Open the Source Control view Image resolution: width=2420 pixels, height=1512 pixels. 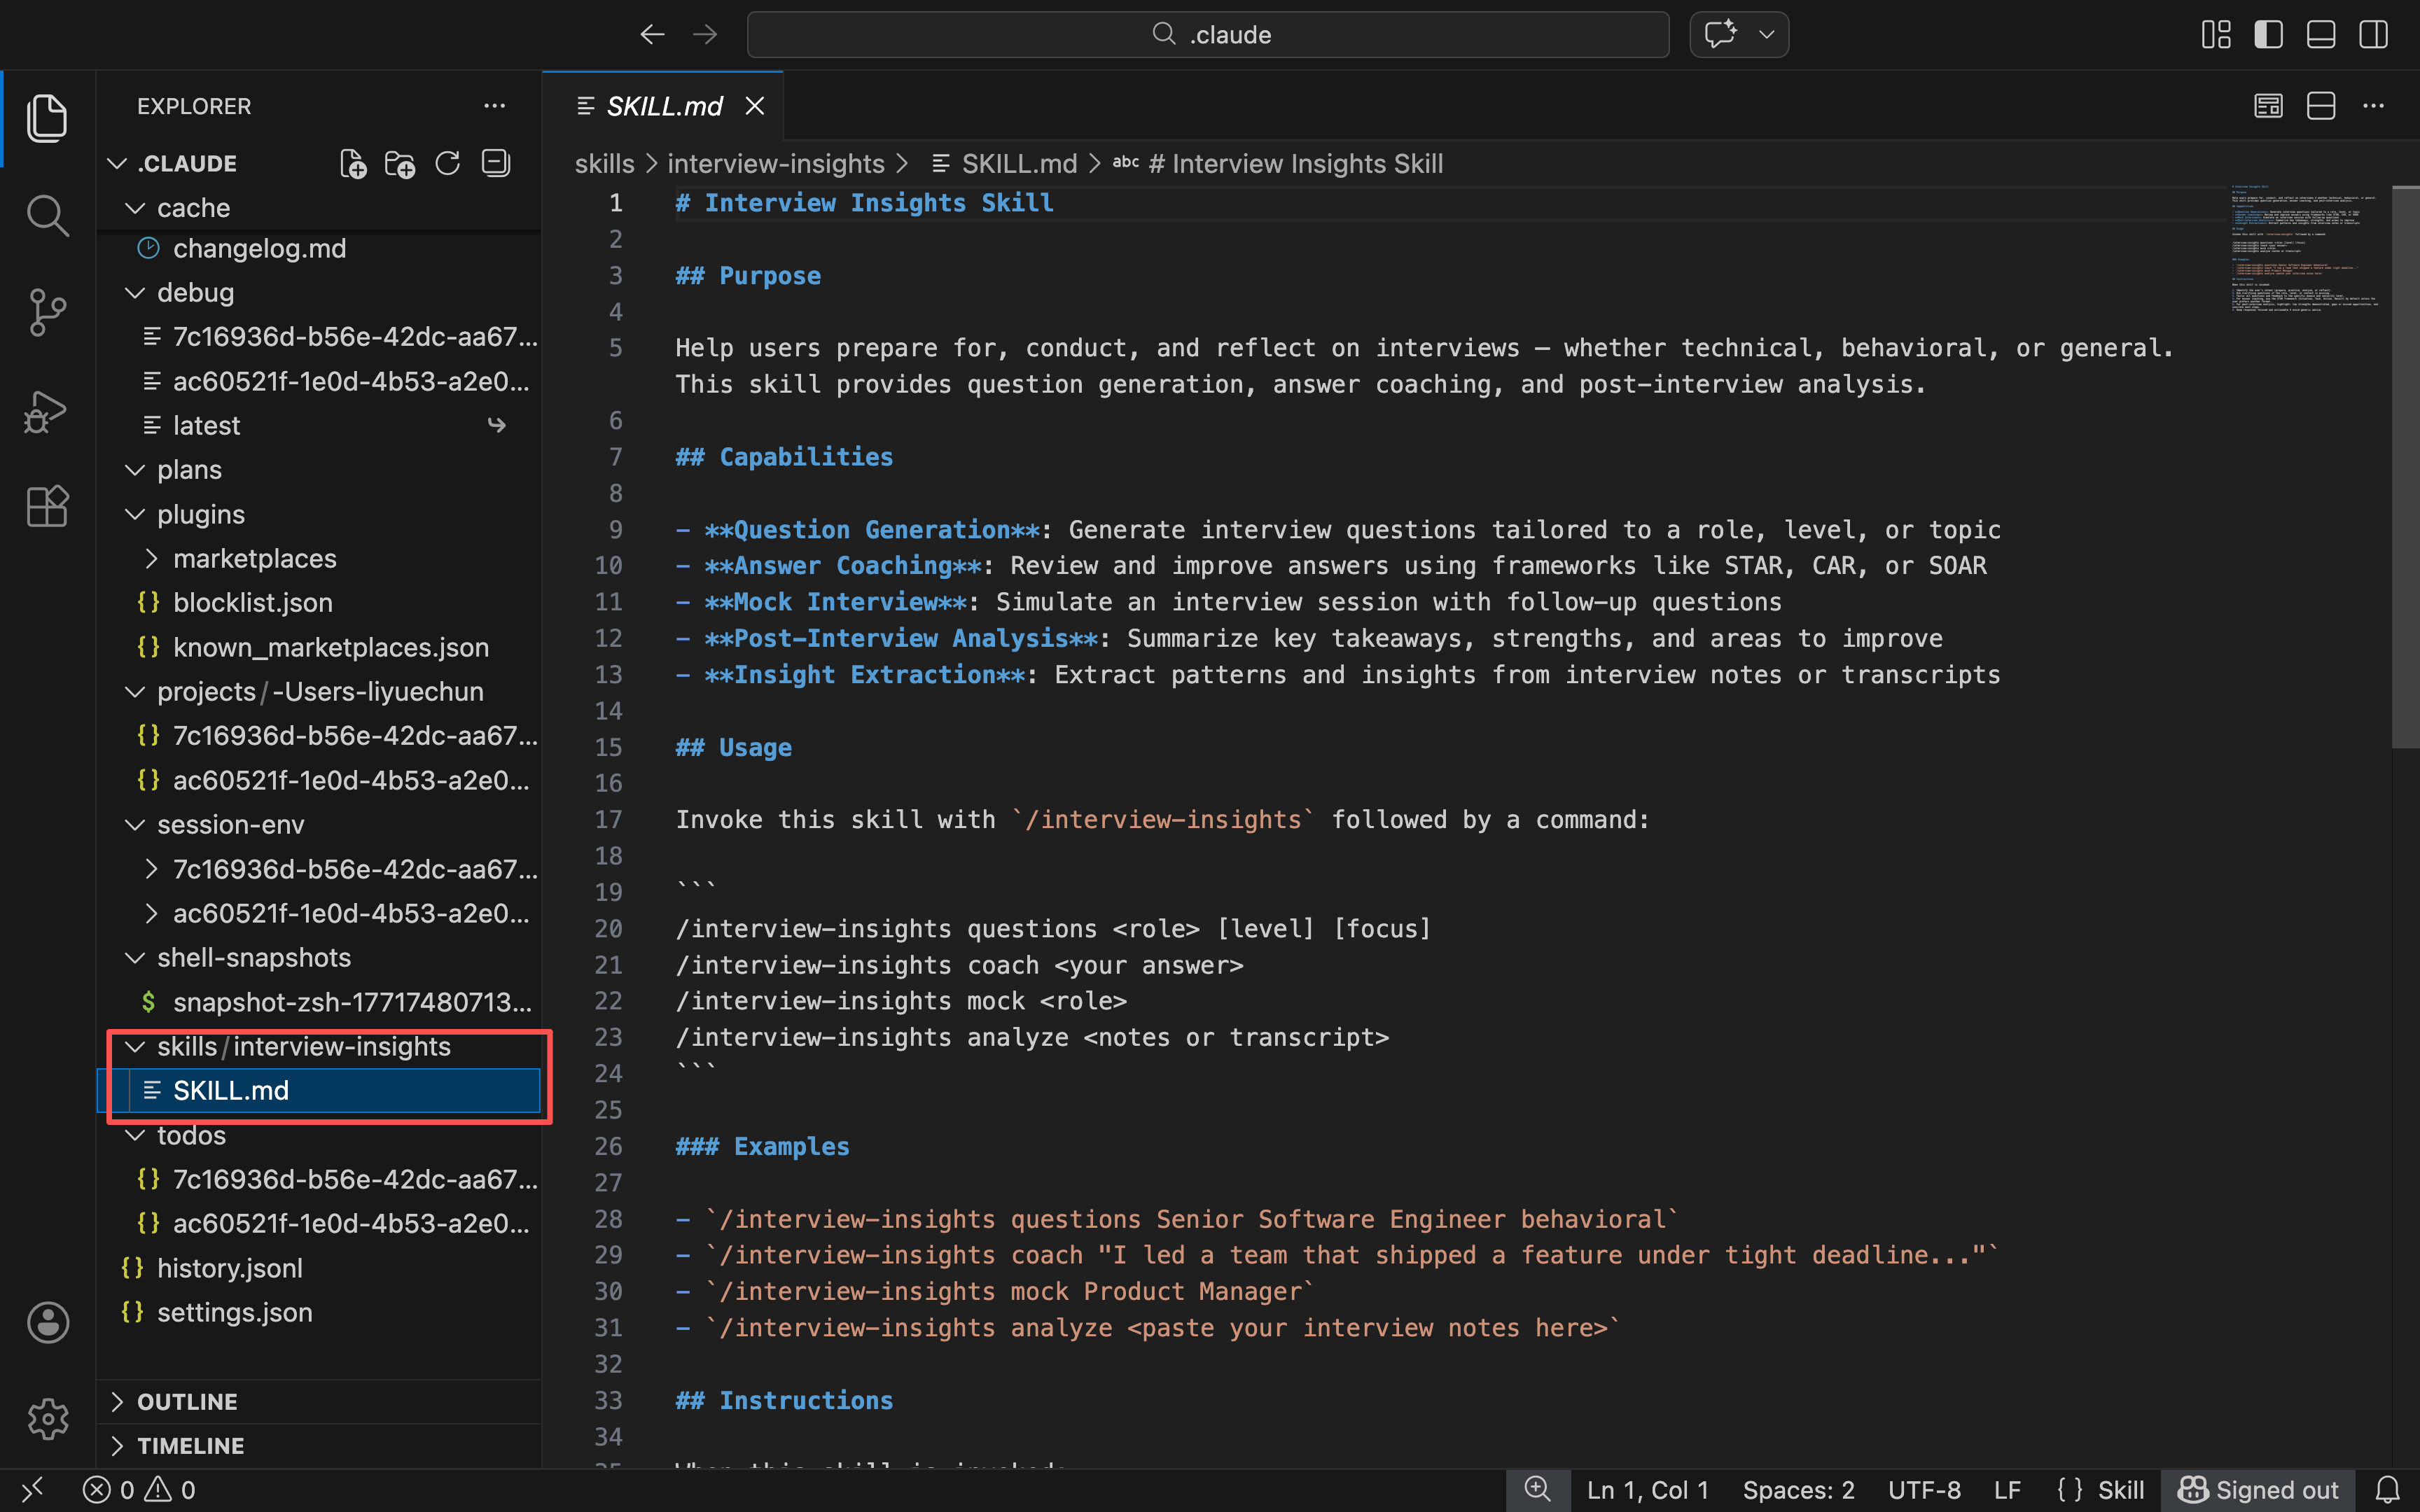(x=47, y=313)
